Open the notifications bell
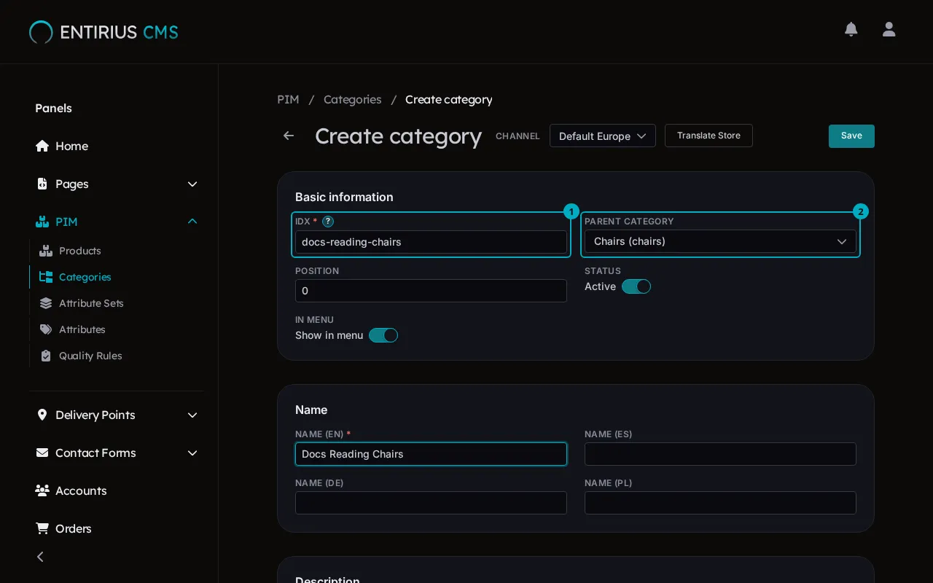Image resolution: width=933 pixels, height=583 pixels. click(x=851, y=29)
